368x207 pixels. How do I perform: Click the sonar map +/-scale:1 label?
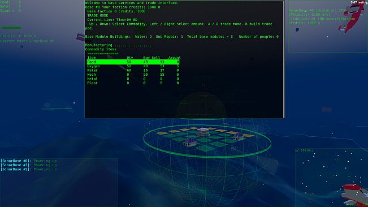[x=304, y=150]
